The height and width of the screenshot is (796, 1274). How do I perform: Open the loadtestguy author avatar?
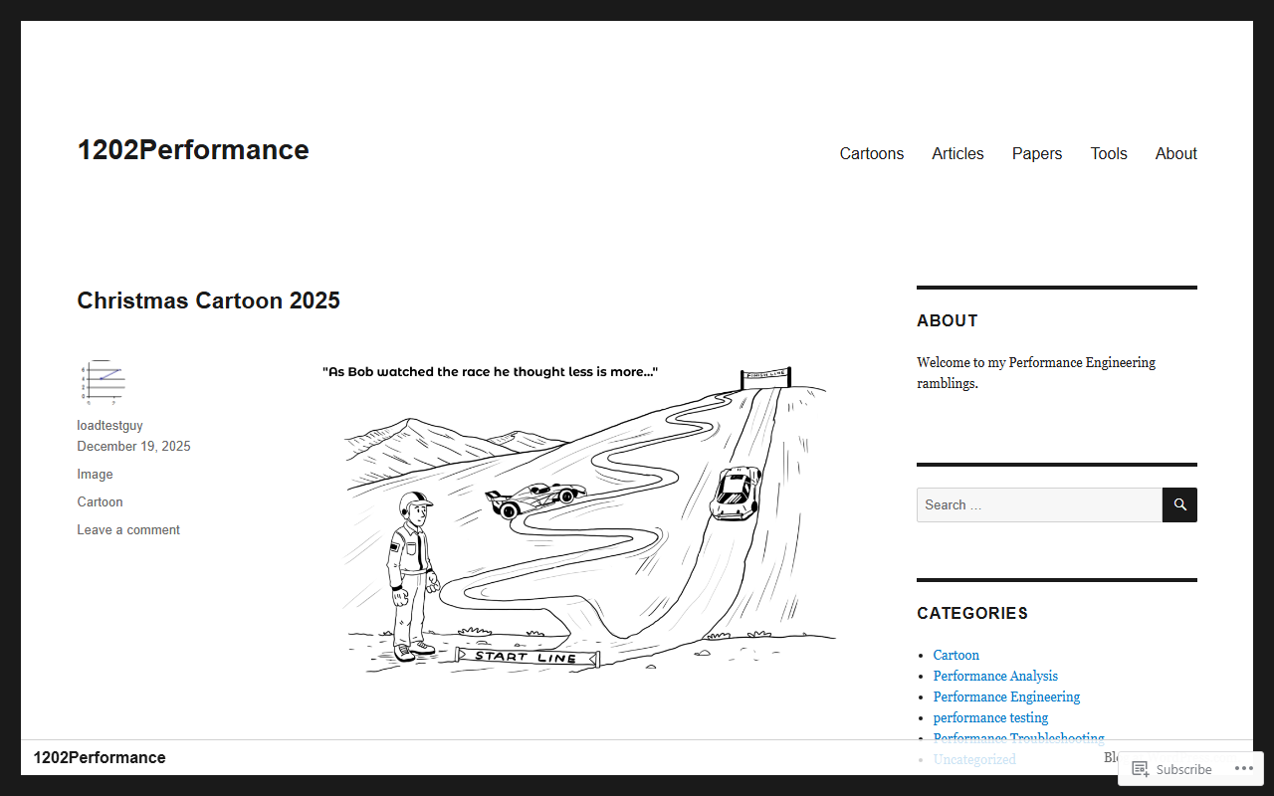click(x=102, y=383)
